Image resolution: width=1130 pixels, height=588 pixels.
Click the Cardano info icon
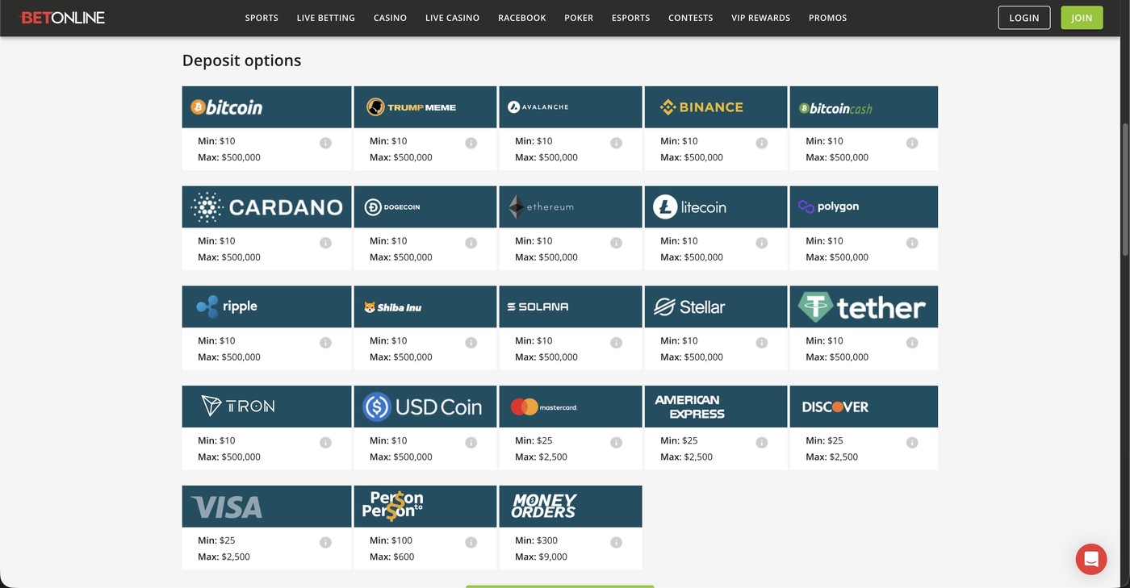pyautogui.click(x=325, y=243)
